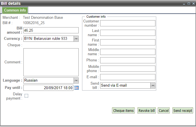Close the Bill details window
Screen dimensions: 196x127
point(193,3)
